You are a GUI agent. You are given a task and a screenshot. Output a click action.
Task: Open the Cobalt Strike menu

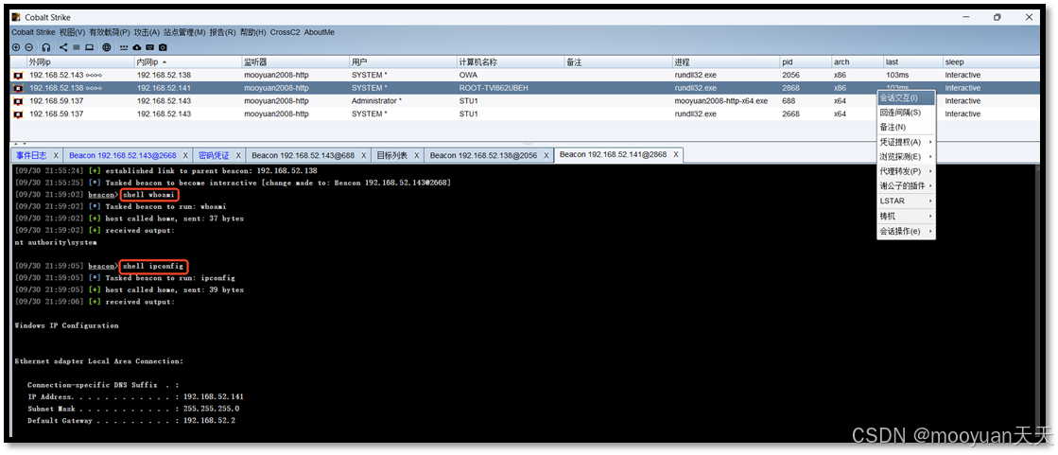pyautogui.click(x=33, y=32)
